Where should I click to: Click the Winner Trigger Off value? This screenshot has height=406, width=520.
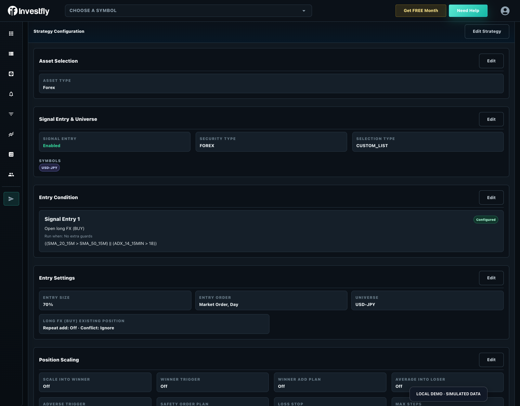(x=164, y=387)
